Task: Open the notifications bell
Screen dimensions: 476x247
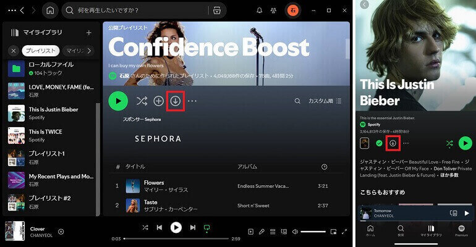Action: tap(259, 10)
